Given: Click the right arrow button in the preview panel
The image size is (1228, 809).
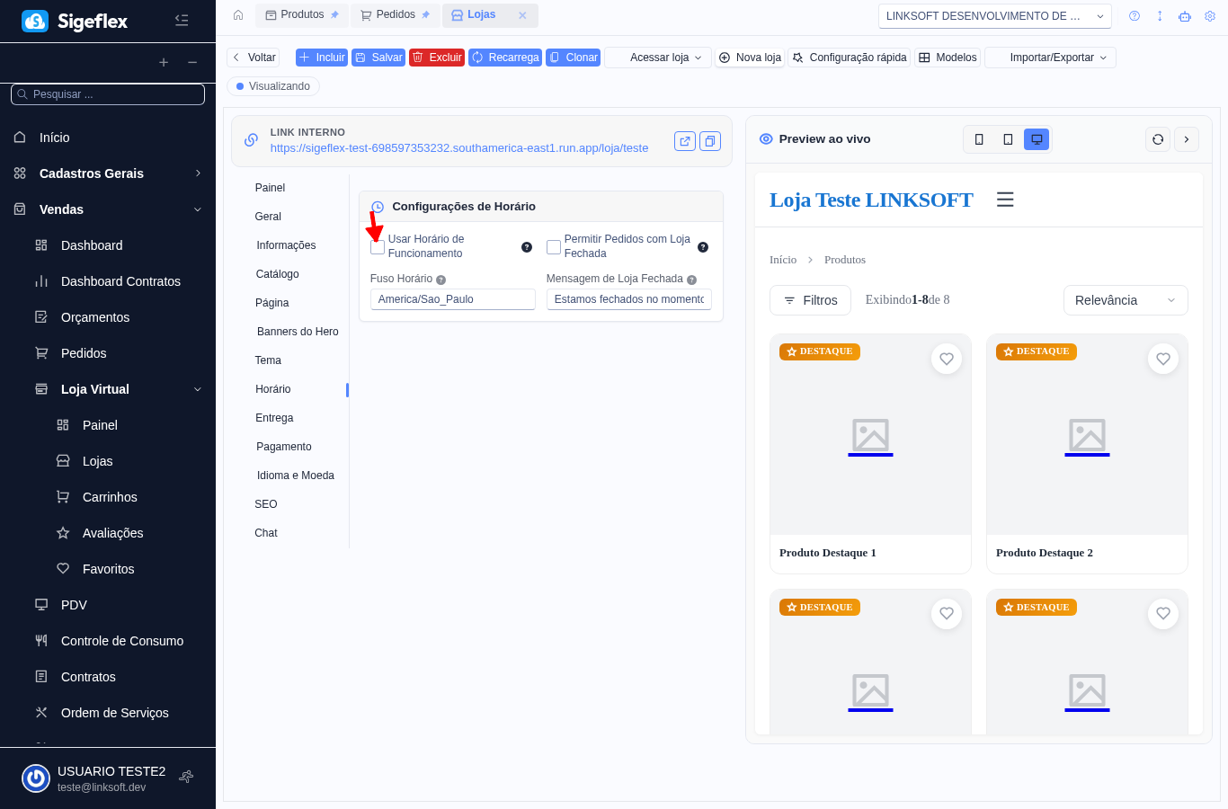Looking at the screenshot, I should [1187, 139].
